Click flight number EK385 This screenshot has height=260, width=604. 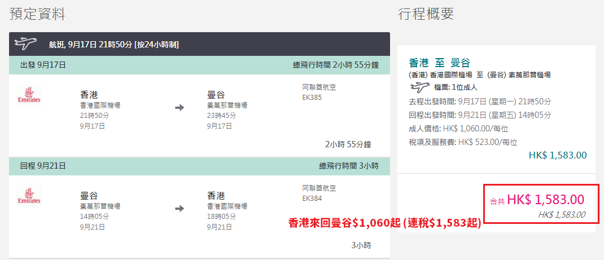click(x=312, y=98)
